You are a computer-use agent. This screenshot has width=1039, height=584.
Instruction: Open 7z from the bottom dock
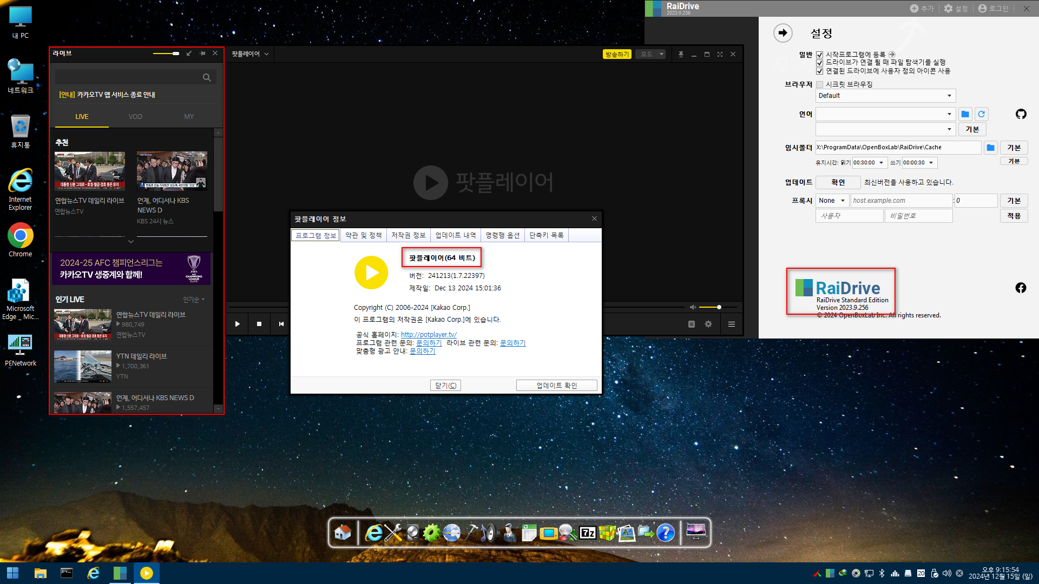[588, 533]
